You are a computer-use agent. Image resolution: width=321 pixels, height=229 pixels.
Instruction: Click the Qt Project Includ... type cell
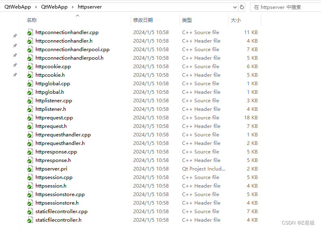point(204,169)
